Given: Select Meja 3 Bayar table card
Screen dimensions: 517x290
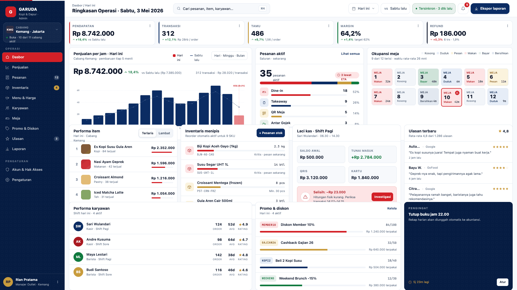Looking at the screenshot, I should (x=428, y=77).
